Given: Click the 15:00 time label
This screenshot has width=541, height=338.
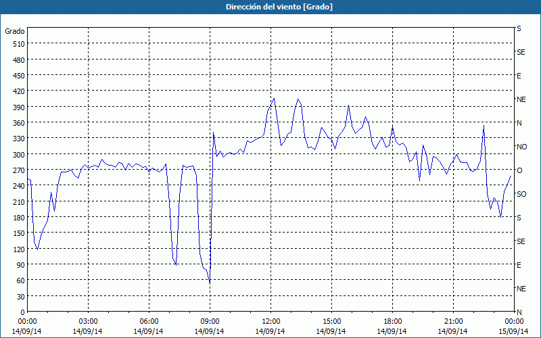Looking at the screenshot, I should tap(331, 322).
